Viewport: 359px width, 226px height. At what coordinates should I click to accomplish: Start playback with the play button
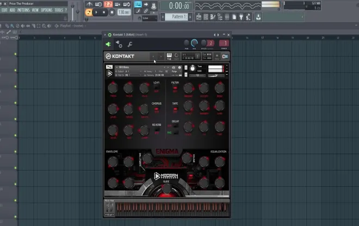click(x=96, y=12)
